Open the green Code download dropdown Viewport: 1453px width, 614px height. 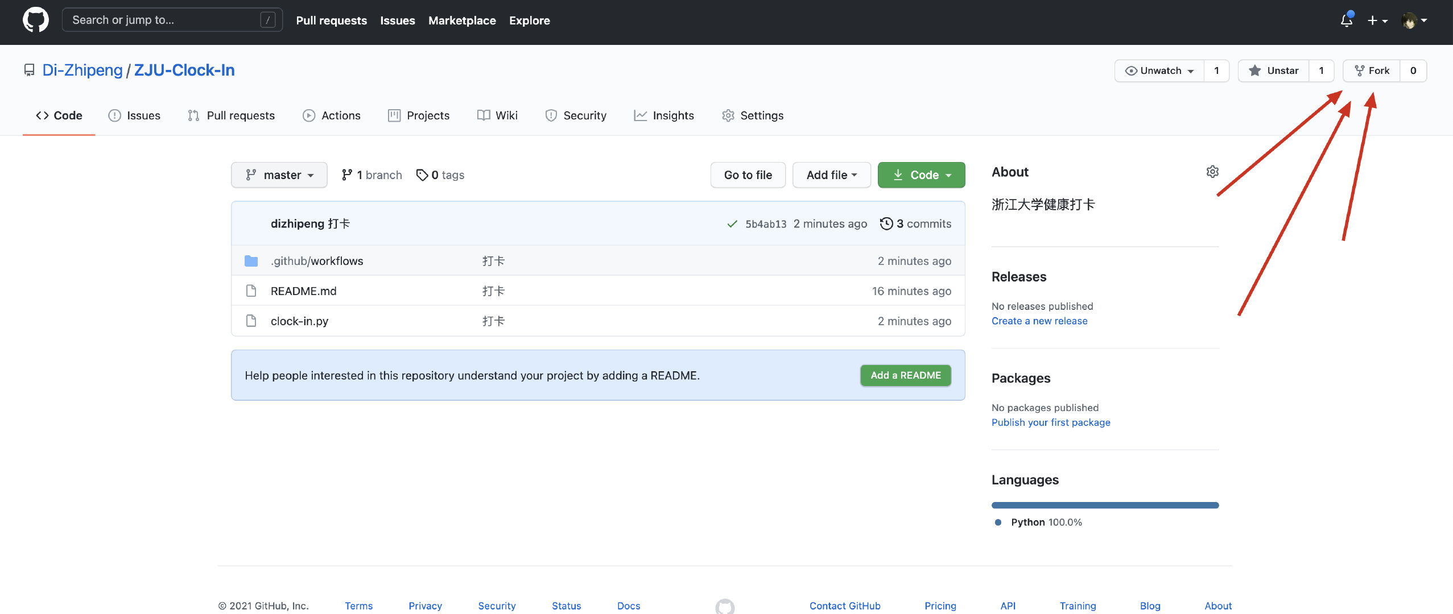click(921, 175)
